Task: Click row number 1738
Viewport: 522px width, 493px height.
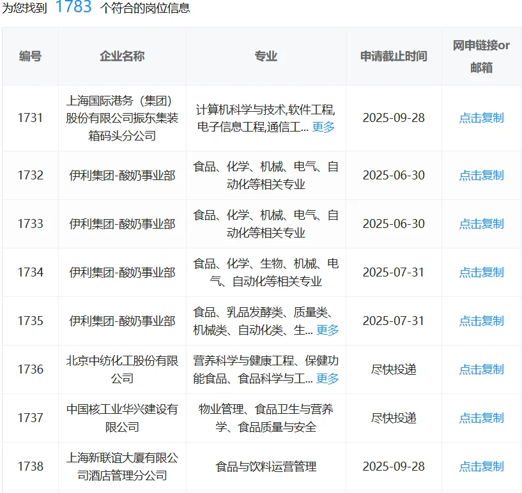Action: tap(30, 467)
